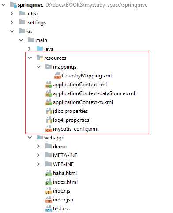The width and height of the screenshot is (173, 213).
Task: Open CountryMapping.xml in the tree
Action: coord(86,76)
